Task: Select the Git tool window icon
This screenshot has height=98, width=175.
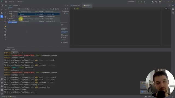Action: click(x=2, y=16)
